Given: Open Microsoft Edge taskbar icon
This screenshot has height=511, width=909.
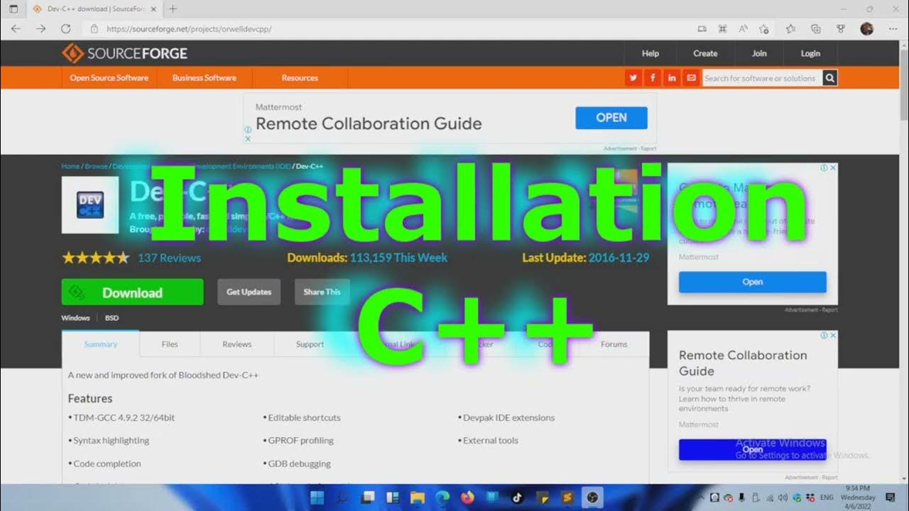Looking at the screenshot, I should pos(442,497).
